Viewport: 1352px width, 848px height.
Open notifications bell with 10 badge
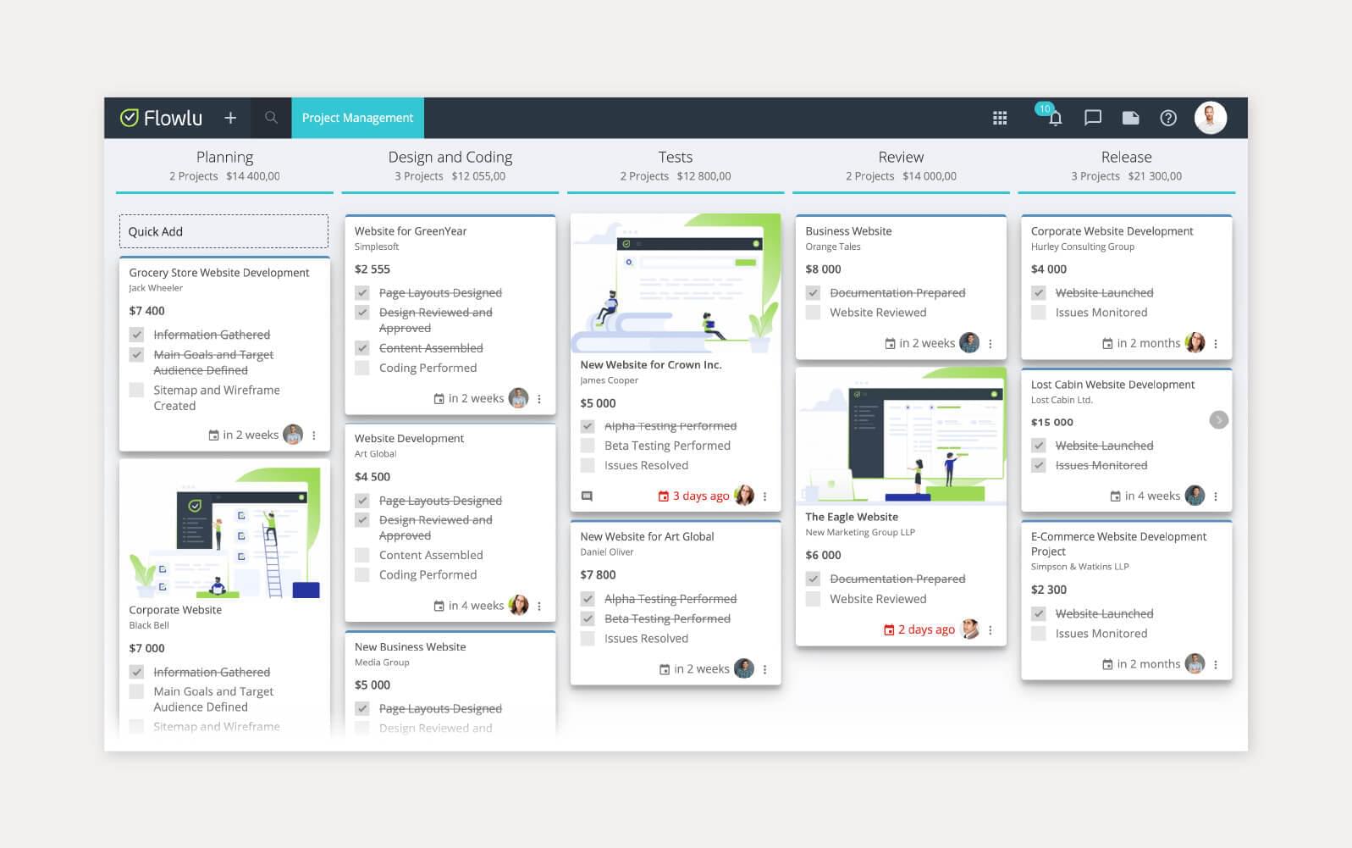point(1054,118)
